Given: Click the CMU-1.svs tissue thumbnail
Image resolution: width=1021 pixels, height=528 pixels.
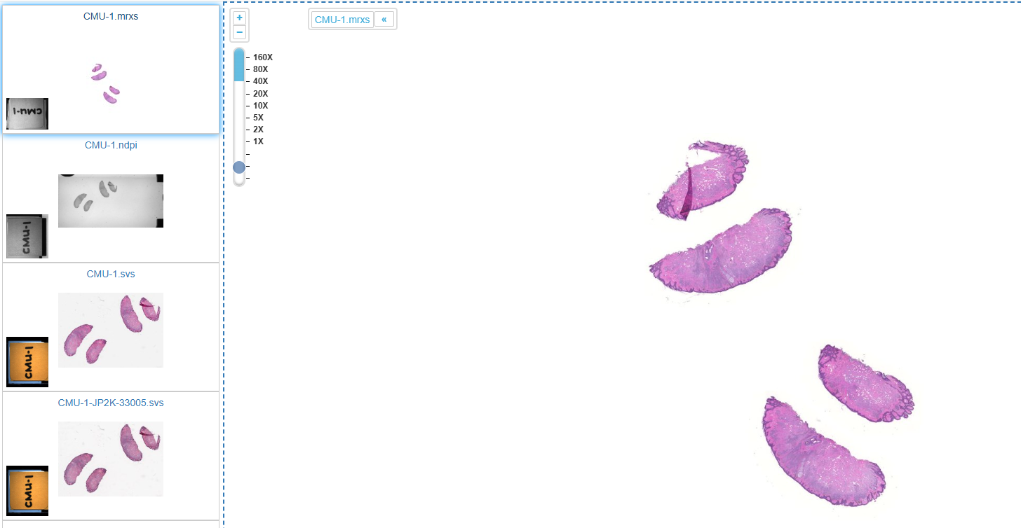Looking at the screenshot, I should [111, 330].
